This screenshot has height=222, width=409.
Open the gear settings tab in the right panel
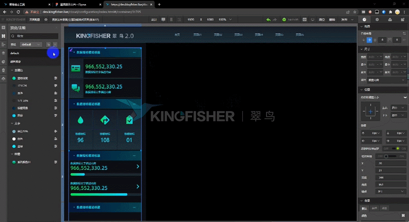(x=377, y=20)
